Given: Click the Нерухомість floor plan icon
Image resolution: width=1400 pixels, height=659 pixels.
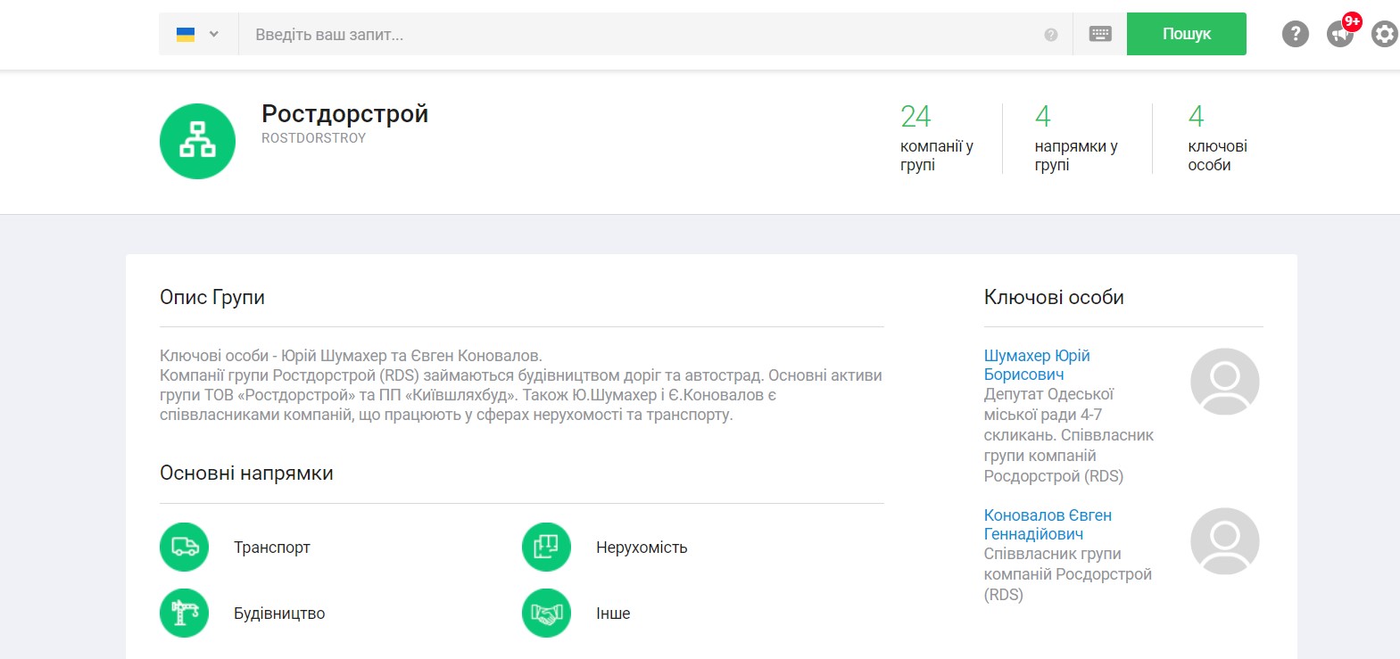Looking at the screenshot, I should (546, 547).
